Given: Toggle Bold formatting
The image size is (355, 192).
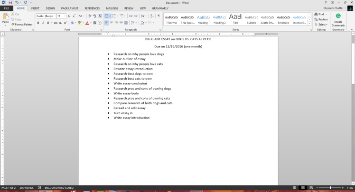Looking at the screenshot, I should (38, 23).
